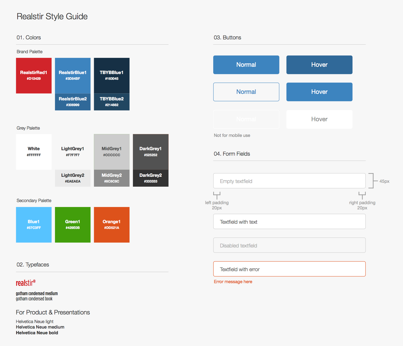Select the LightGrey2 #EAEAEA swatch
Image resolution: width=403 pixels, height=346 pixels.
pos(73,178)
